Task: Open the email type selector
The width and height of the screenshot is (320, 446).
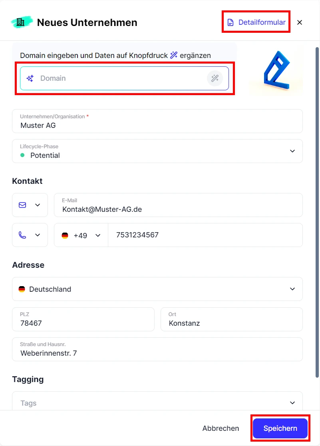Action: click(x=30, y=205)
